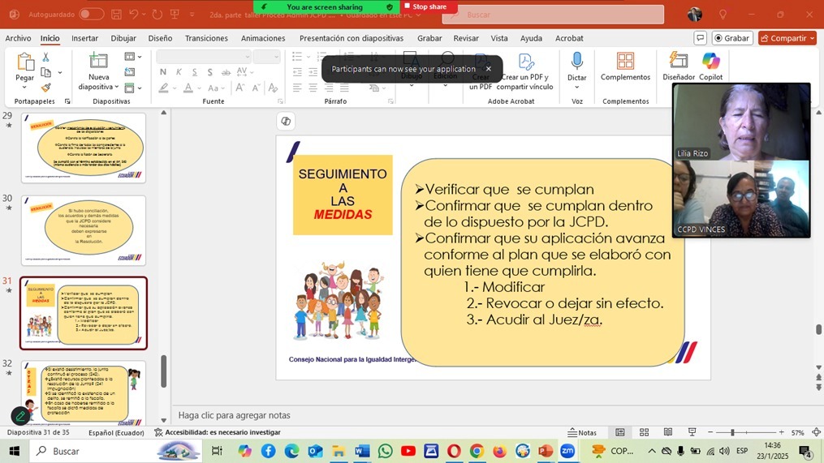
Task: Switch to the Animaciones tab
Action: [x=263, y=38]
